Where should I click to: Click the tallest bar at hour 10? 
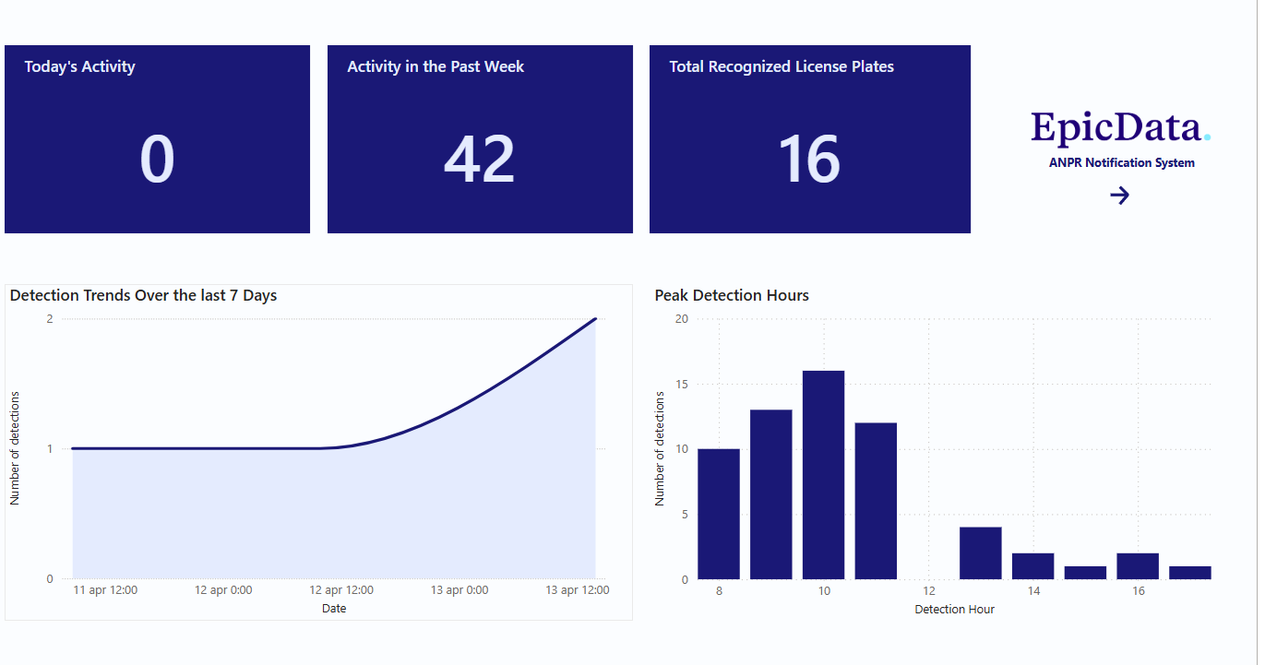coord(824,475)
